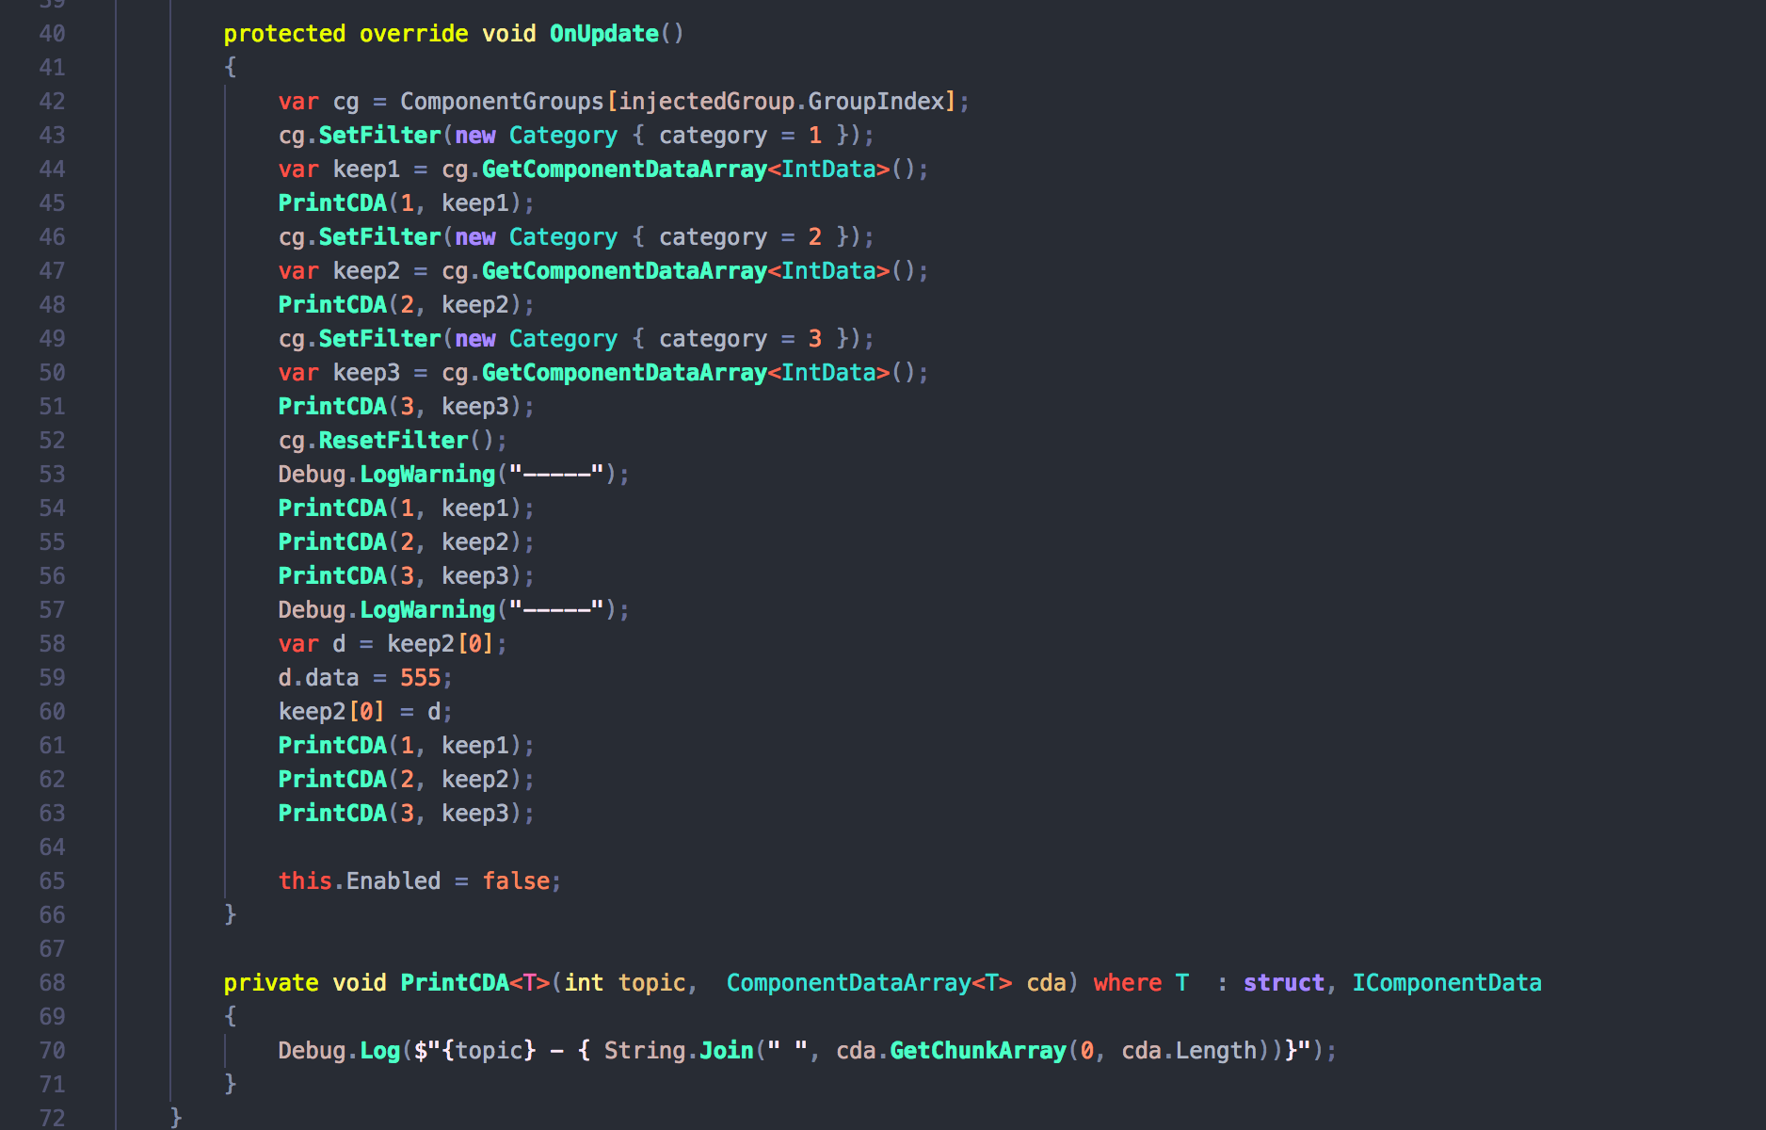
Task: Click the GetComponentDataArray call on line 44
Action: pos(623,169)
